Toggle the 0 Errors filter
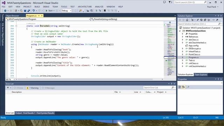 point(18,88)
